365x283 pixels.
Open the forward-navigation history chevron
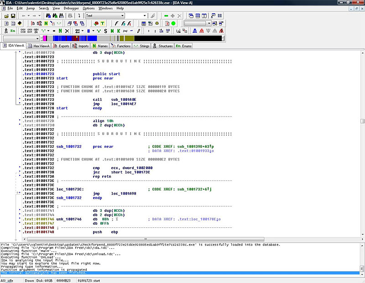[39, 16]
